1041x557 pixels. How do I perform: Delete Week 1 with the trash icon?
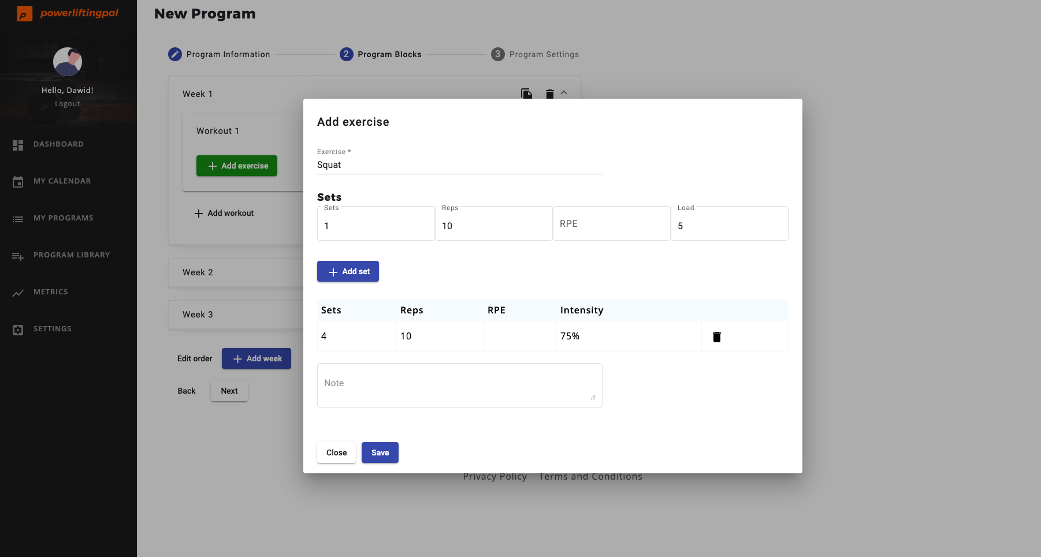(550, 94)
